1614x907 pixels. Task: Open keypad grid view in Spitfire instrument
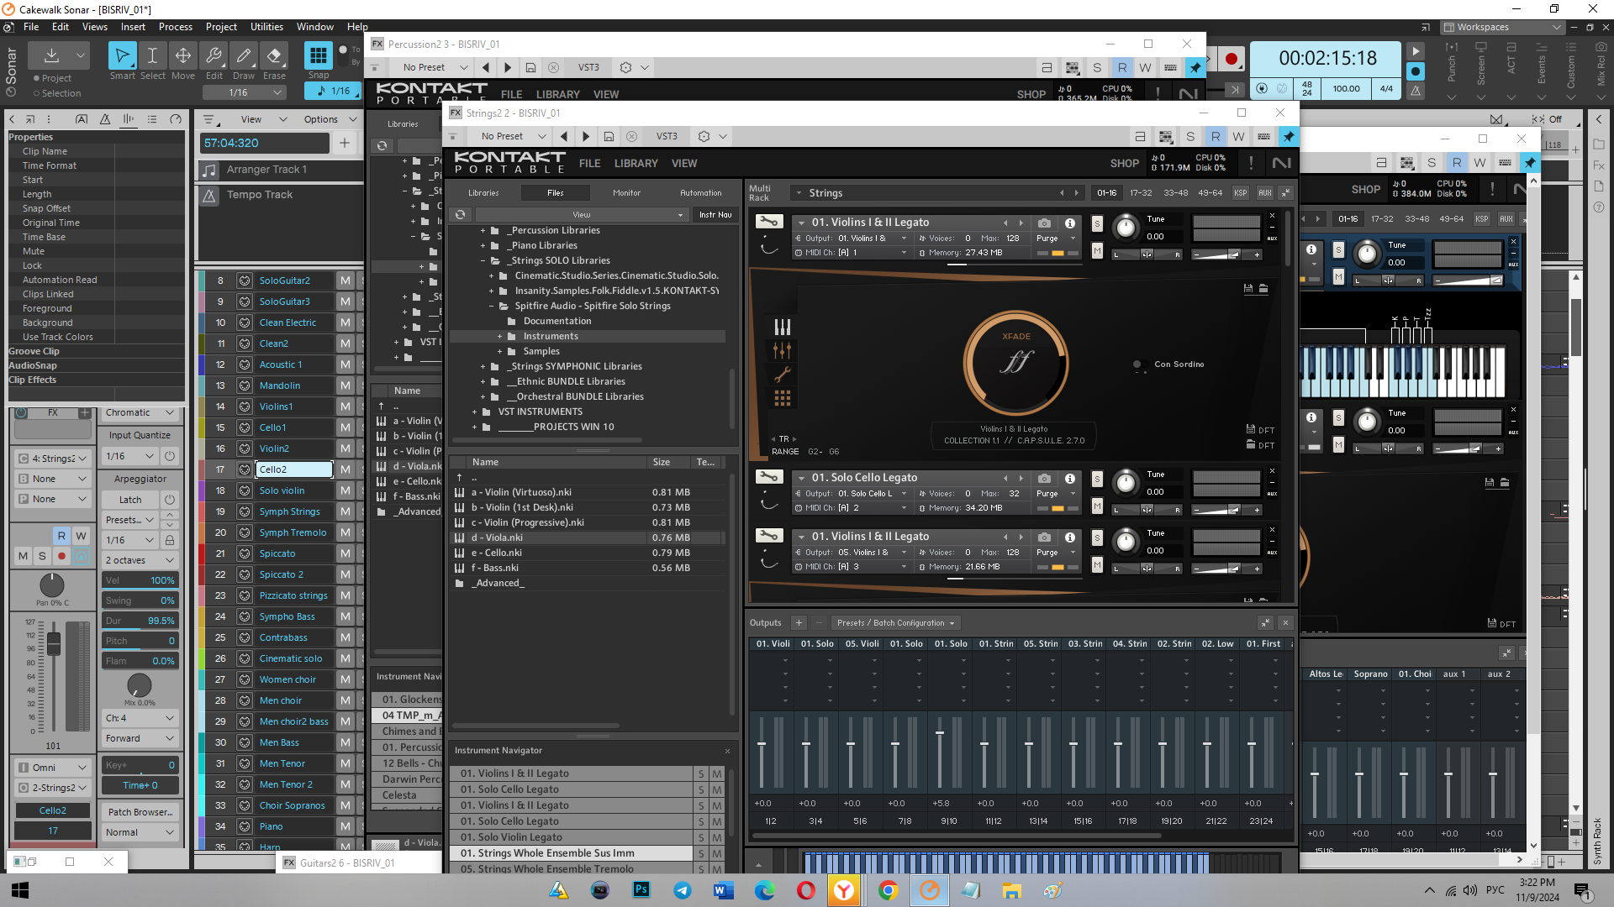pyautogui.click(x=782, y=398)
